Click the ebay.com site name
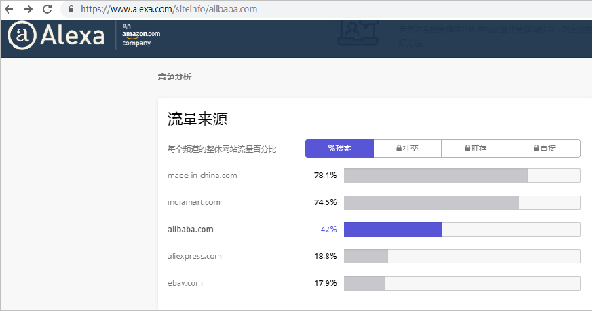 tap(185, 283)
